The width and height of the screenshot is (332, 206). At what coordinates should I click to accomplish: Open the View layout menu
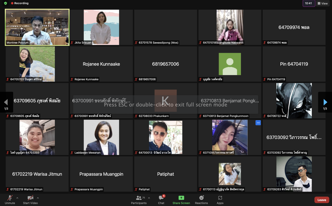[323, 3]
